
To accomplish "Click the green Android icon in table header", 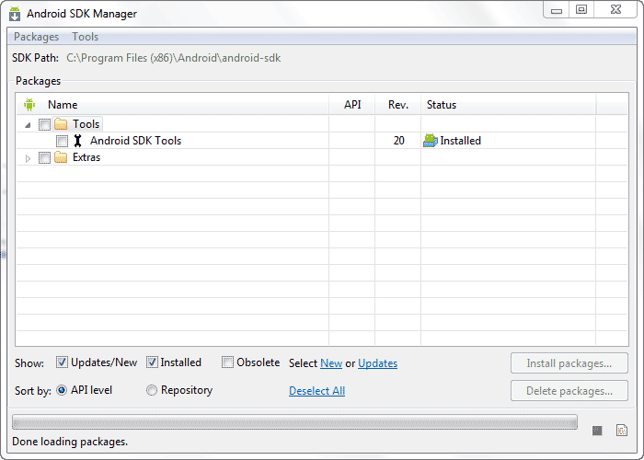I will [29, 104].
